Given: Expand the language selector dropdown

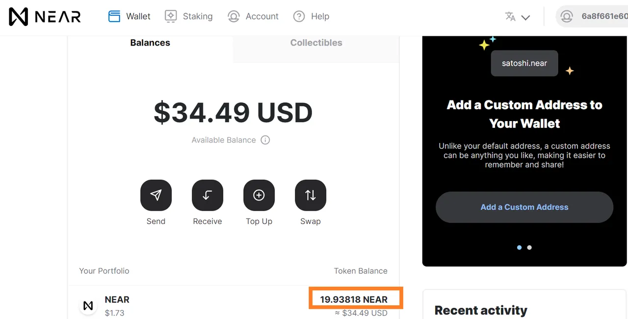Looking at the screenshot, I should click(518, 17).
